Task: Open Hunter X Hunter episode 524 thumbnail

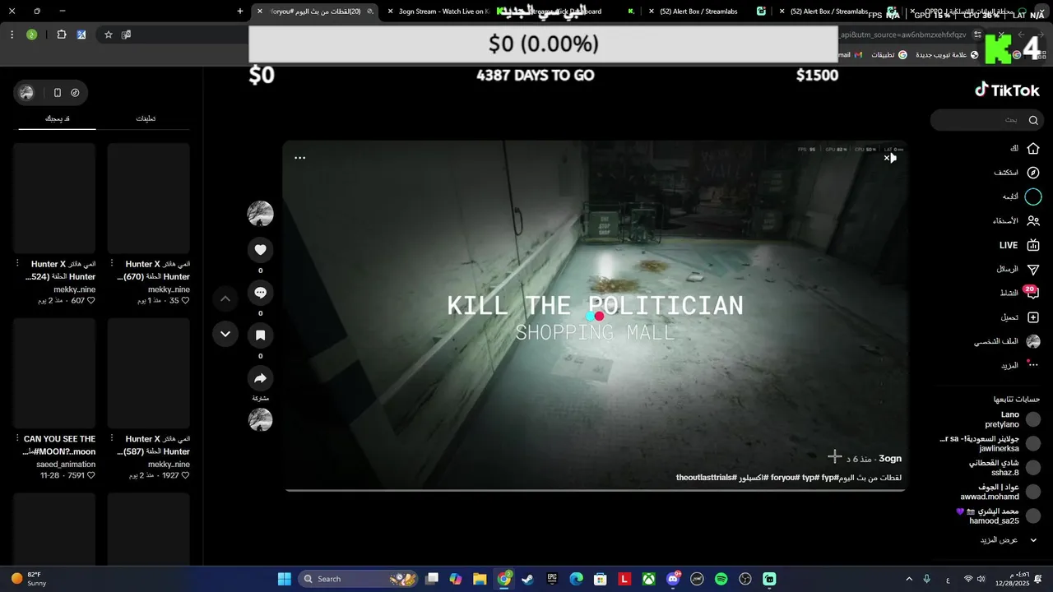Action: [54, 198]
